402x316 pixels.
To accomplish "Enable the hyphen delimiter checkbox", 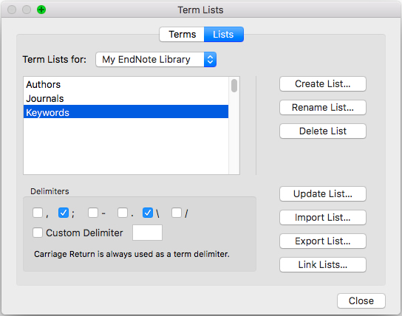I will coord(93,213).
